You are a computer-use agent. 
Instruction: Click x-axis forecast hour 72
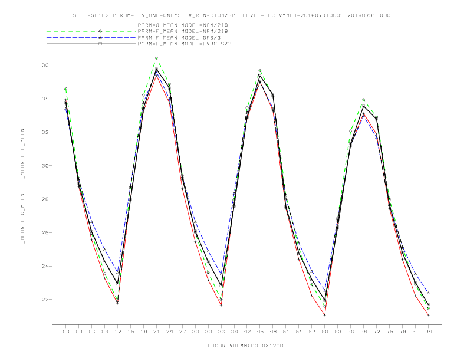coord(377,332)
